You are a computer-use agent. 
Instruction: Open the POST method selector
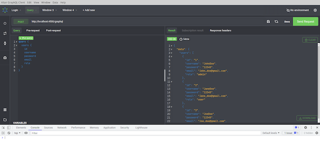point(21,22)
